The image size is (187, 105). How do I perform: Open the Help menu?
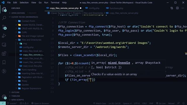pyautogui.click(x=64, y=3)
